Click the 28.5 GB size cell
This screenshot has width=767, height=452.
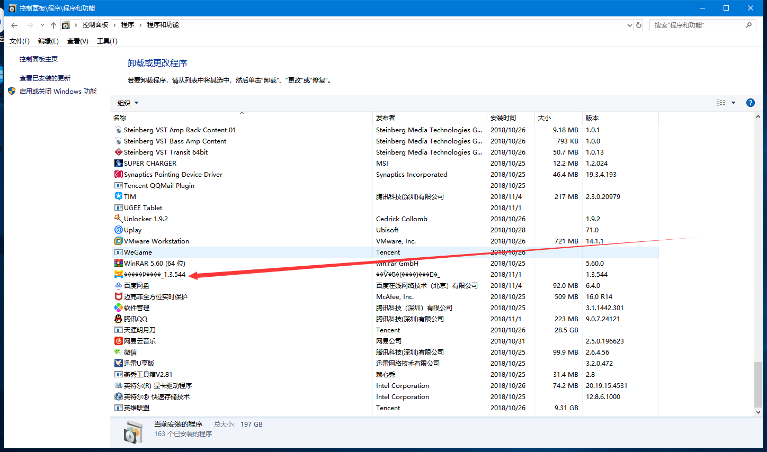point(566,330)
